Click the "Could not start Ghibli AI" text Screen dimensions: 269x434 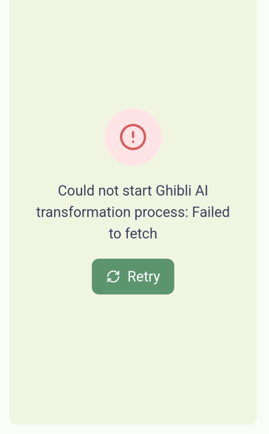133,191
